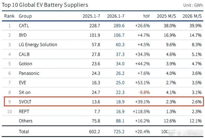205x138 pixels.
Task: Select LG Energy Solution group name
Action: coord(38,45)
